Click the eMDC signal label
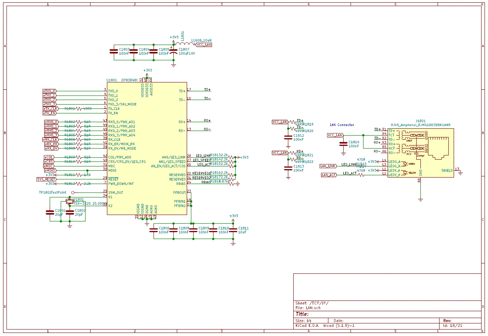Image resolution: width=488 pixels, height=336 pixels. [x=49, y=166]
